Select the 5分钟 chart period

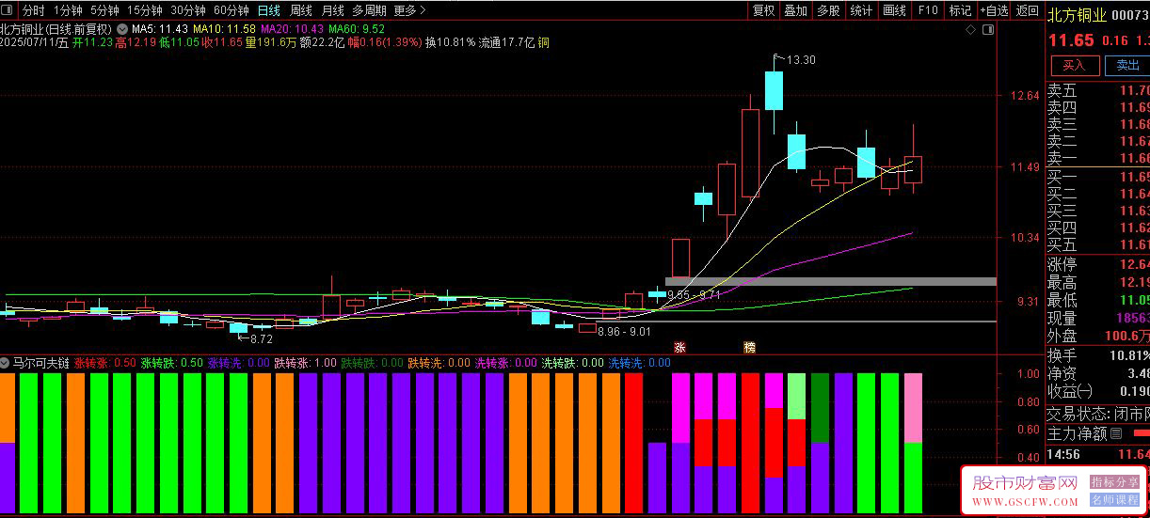click(104, 10)
